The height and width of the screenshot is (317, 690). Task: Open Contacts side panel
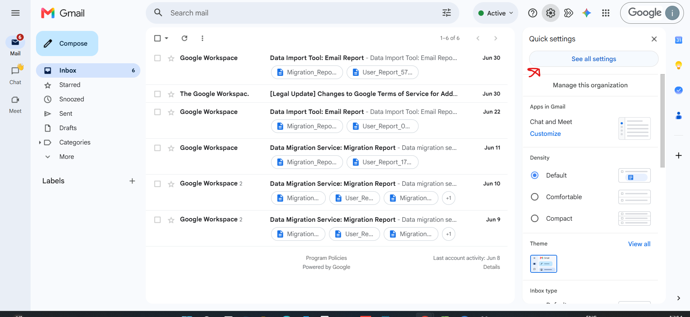(x=678, y=115)
